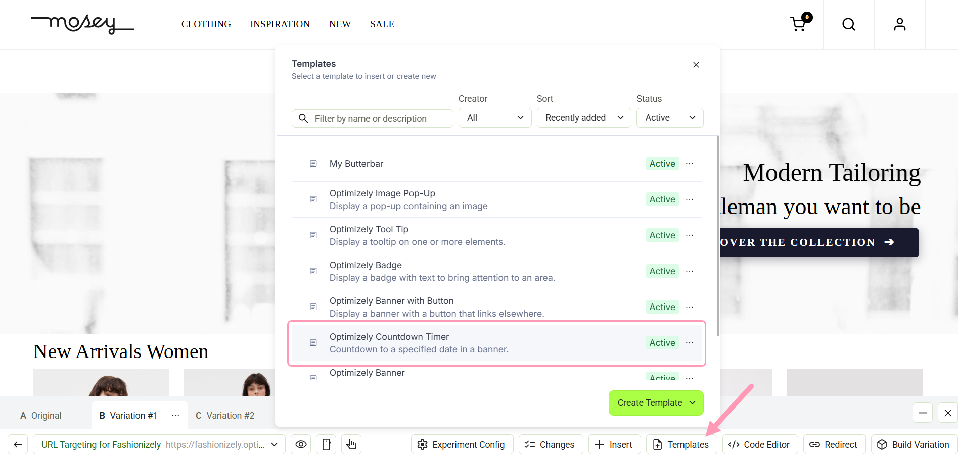Viewport: 958px width, 458px height.
Task: Select the Optimizely Countdown Timer template
Action: point(497,343)
